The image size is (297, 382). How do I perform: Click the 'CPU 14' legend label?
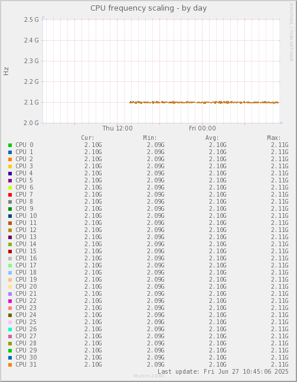tap(26, 244)
